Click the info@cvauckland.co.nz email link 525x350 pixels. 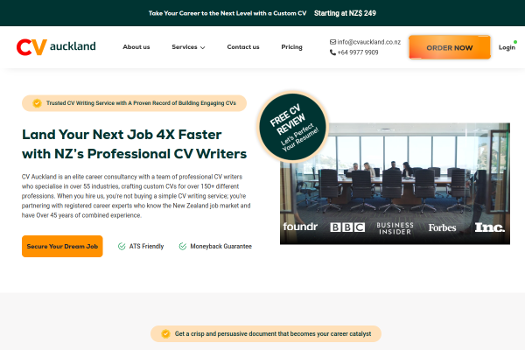click(x=368, y=42)
